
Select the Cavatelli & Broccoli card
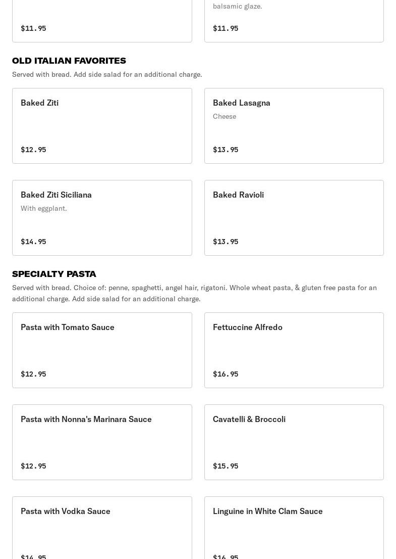[x=294, y=442]
